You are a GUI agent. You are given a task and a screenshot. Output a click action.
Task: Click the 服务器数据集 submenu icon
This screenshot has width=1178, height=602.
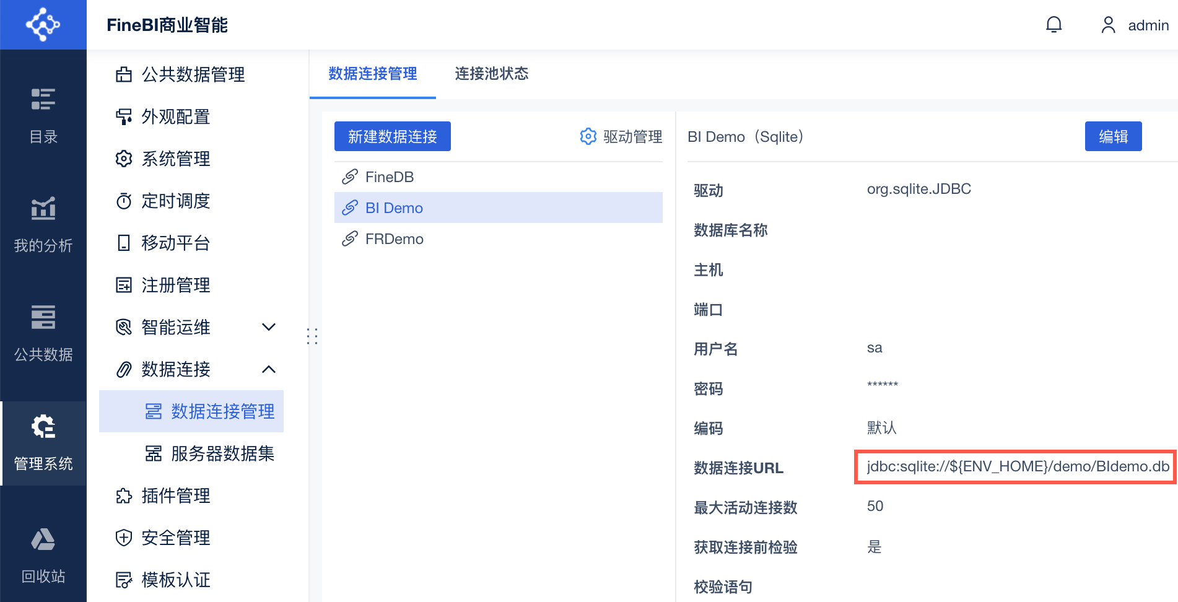[153, 453]
